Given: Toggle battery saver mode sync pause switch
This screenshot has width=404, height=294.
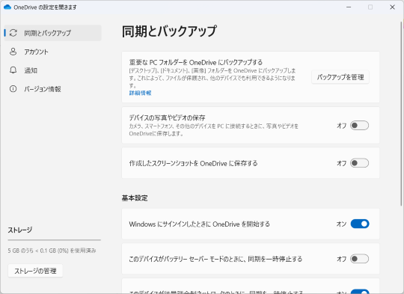Looking at the screenshot, I should point(359,259).
